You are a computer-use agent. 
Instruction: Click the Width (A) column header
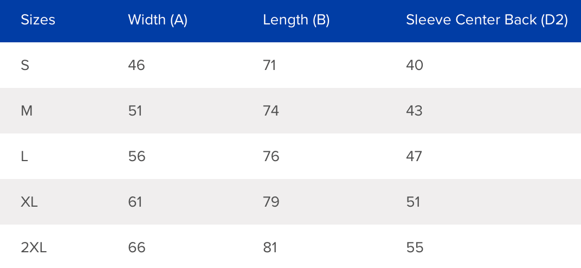click(x=158, y=20)
